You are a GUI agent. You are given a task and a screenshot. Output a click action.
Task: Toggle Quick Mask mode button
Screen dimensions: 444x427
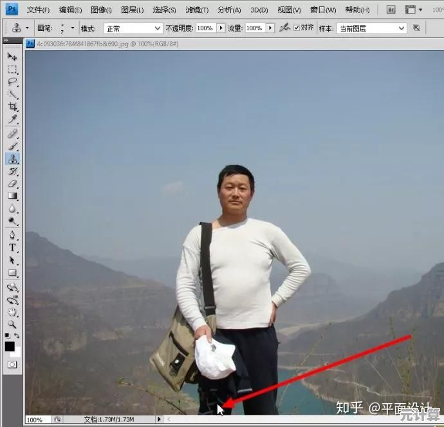click(x=12, y=365)
